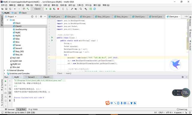Click Run with Coverage icon in toolbar
This screenshot has width=192, height=115.
[x=54, y=9]
